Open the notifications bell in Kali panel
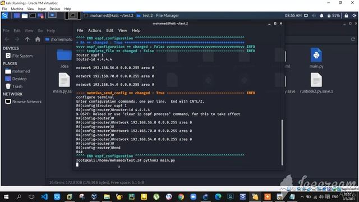359x202 pixels. click(x=321, y=16)
